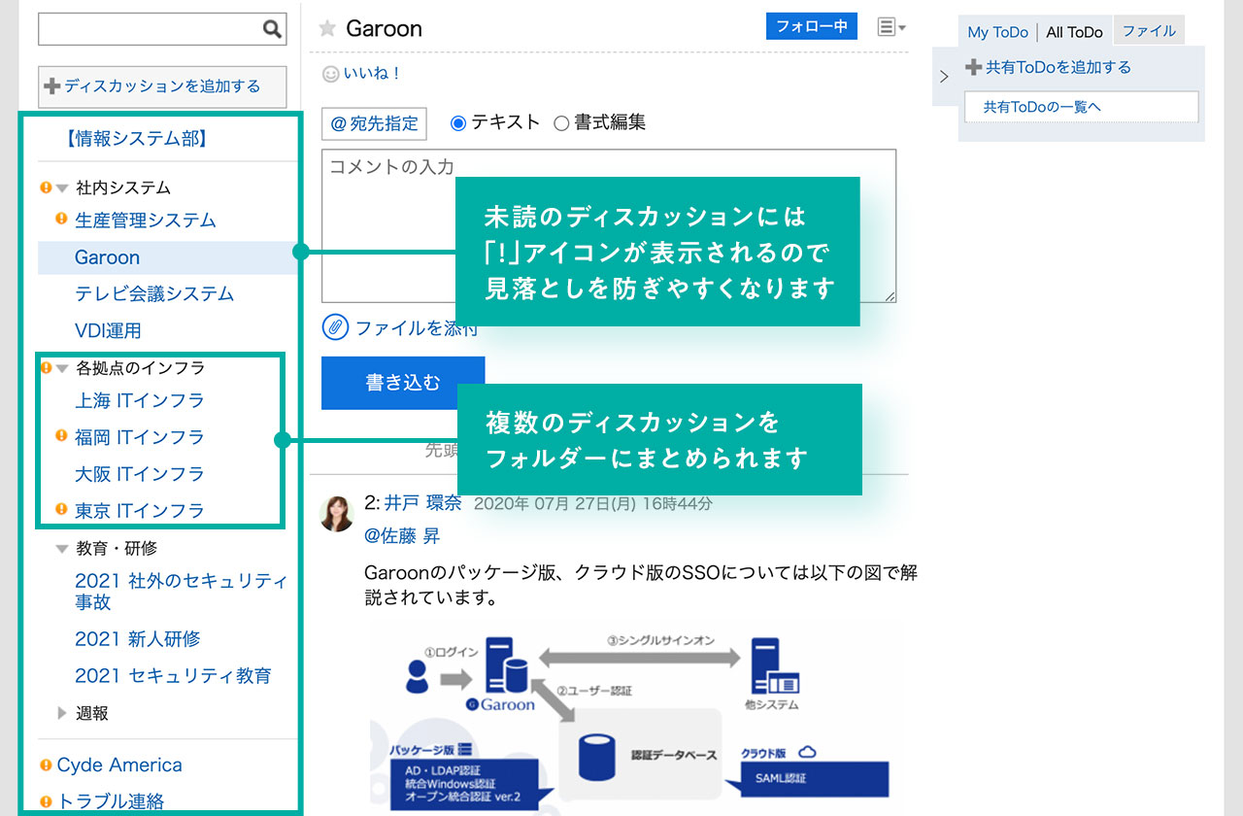Click unread icon beside 生産管理システム

(61, 220)
